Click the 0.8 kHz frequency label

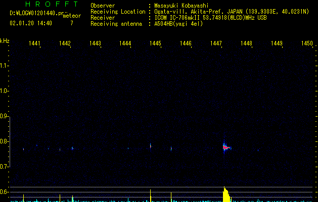click(4, 141)
